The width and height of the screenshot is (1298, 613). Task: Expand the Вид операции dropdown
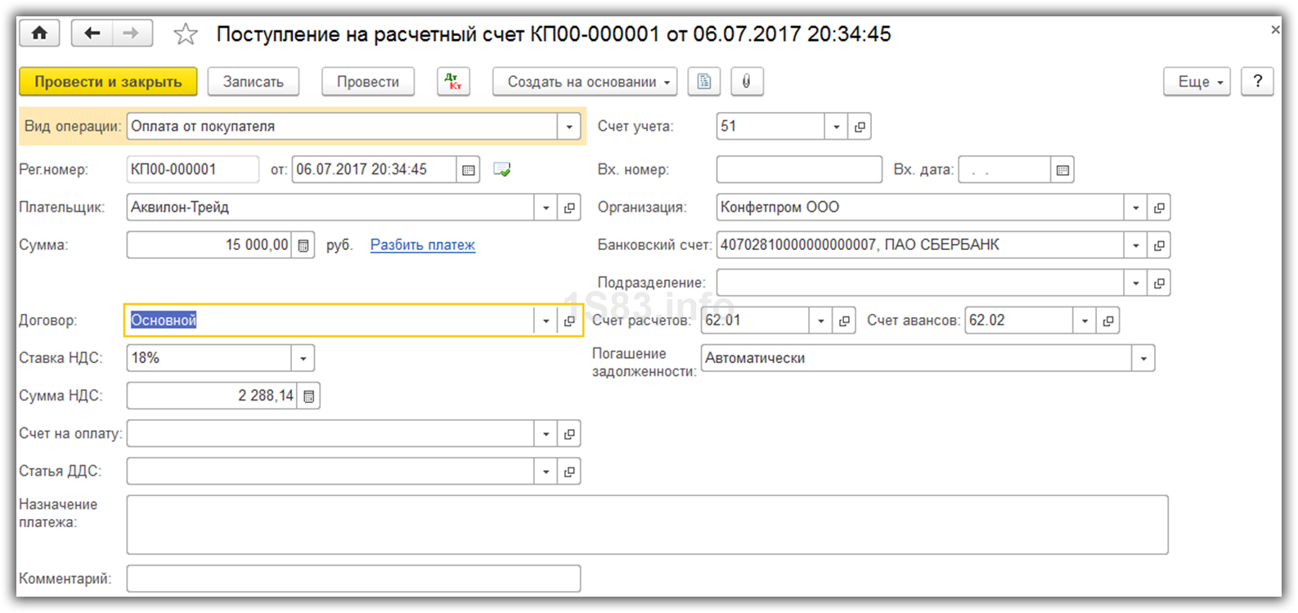[x=569, y=127]
